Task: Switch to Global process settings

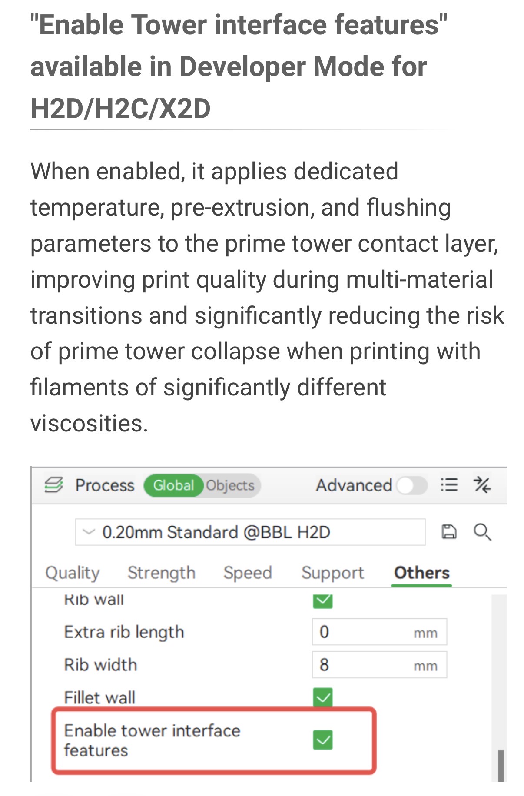Action: (x=174, y=485)
